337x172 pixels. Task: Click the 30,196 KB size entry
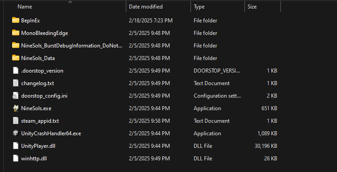pyautogui.click(x=266, y=146)
